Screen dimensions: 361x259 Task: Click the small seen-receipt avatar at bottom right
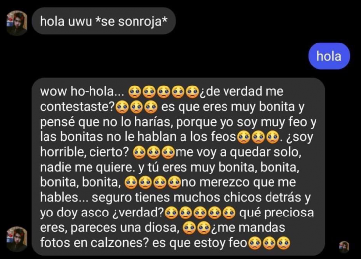click(344, 247)
